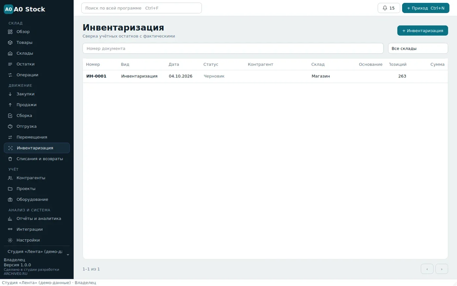Open notifications bell showing 15
The height and width of the screenshot is (286, 457).
(x=389, y=8)
